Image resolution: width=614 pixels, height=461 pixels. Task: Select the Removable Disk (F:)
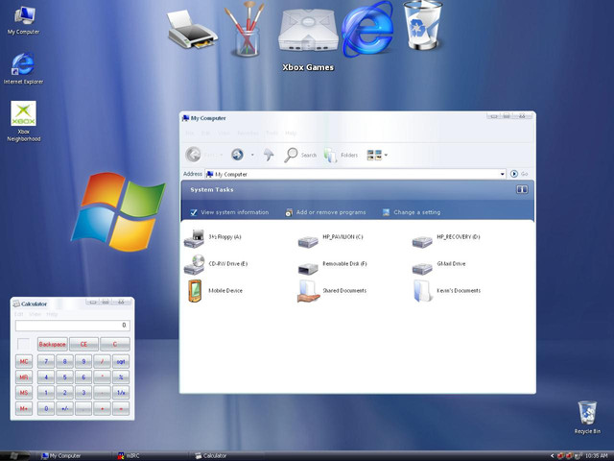click(332, 266)
